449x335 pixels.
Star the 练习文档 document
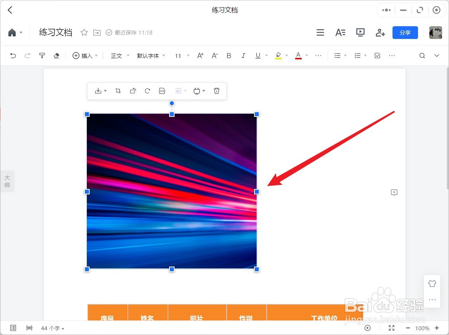(x=84, y=32)
